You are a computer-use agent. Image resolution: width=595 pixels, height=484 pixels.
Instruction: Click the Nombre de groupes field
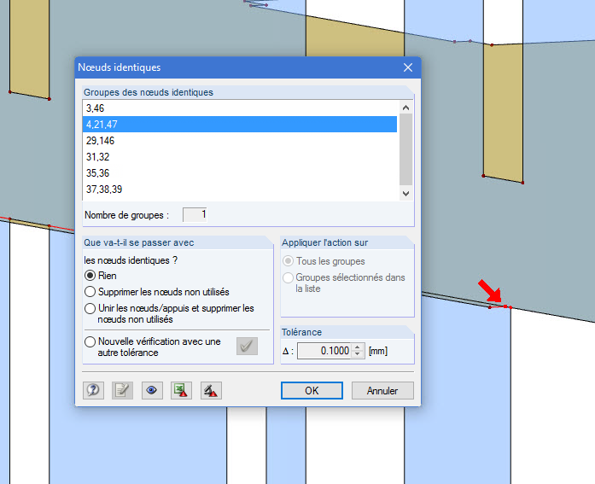coord(195,215)
